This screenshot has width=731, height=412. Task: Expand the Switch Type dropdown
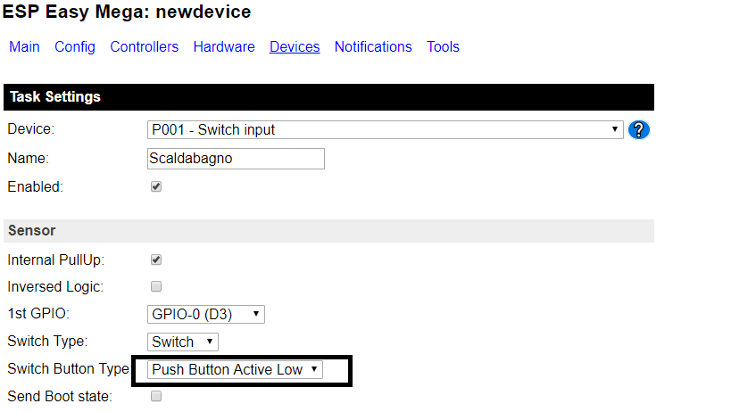coord(183,342)
